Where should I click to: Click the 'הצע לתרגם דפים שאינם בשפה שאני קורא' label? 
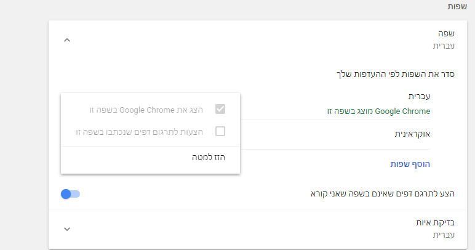click(370, 194)
